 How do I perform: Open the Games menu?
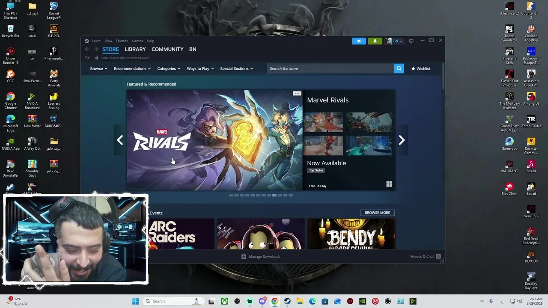pos(137,41)
